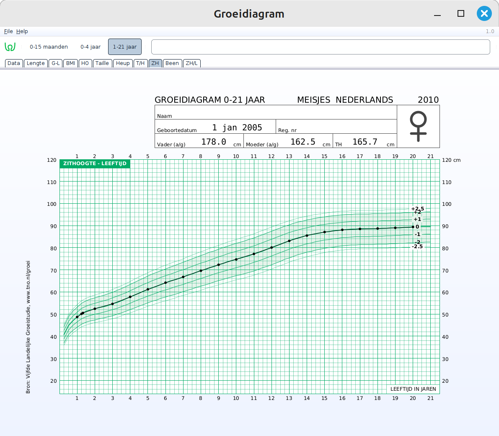Click the empty text field in toolbar
This screenshot has height=436, width=499.
tap(321, 47)
